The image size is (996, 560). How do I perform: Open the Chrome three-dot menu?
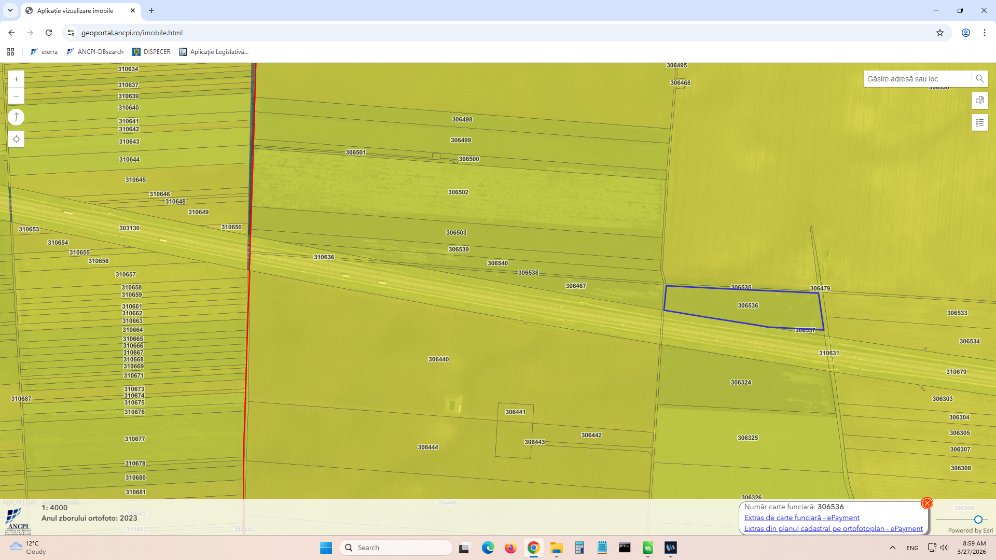tap(984, 33)
